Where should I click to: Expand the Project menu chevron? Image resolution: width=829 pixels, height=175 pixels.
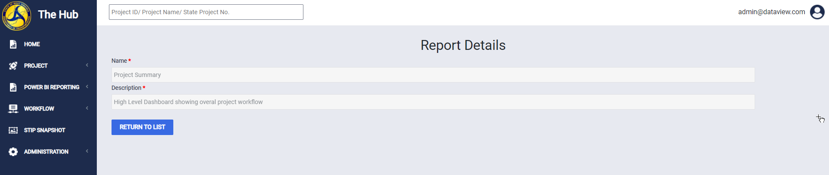point(87,65)
